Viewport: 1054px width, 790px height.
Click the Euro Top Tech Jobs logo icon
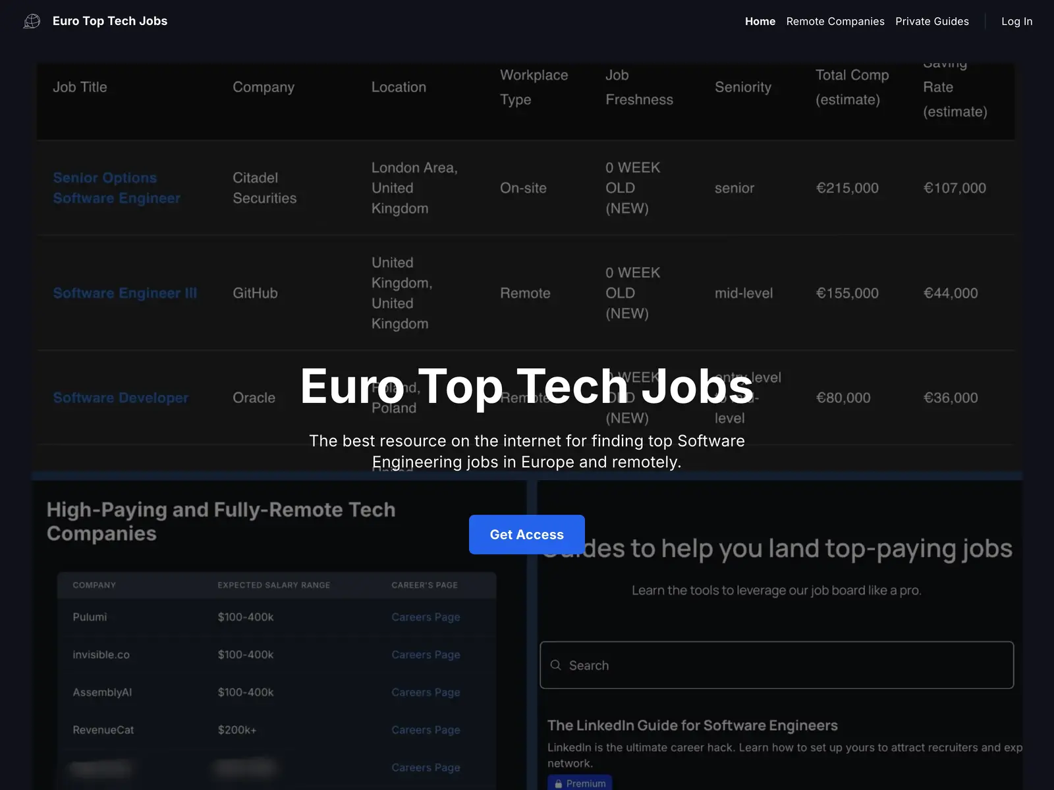(x=32, y=21)
